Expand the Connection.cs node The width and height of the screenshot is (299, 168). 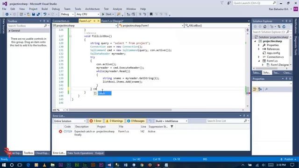259,57
